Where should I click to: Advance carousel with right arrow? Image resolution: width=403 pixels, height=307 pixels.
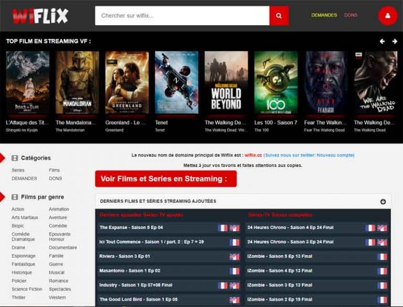[395, 41]
